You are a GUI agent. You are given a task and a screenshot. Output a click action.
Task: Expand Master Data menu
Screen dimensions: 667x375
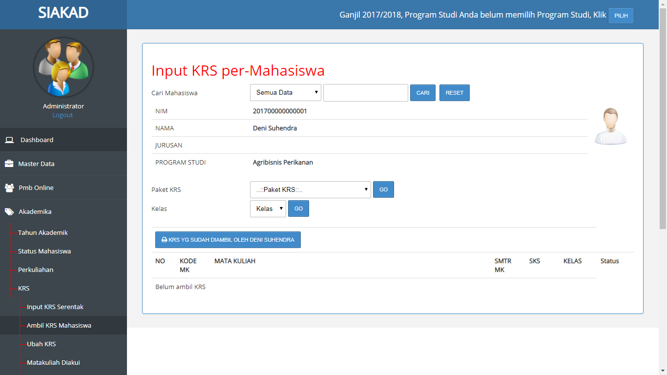click(x=63, y=164)
